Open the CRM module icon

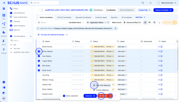[x=4, y=24]
